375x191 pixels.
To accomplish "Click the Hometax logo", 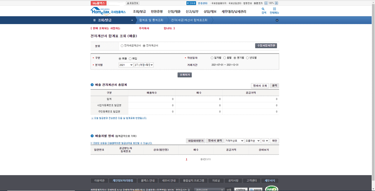I will [x=108, y=11].
